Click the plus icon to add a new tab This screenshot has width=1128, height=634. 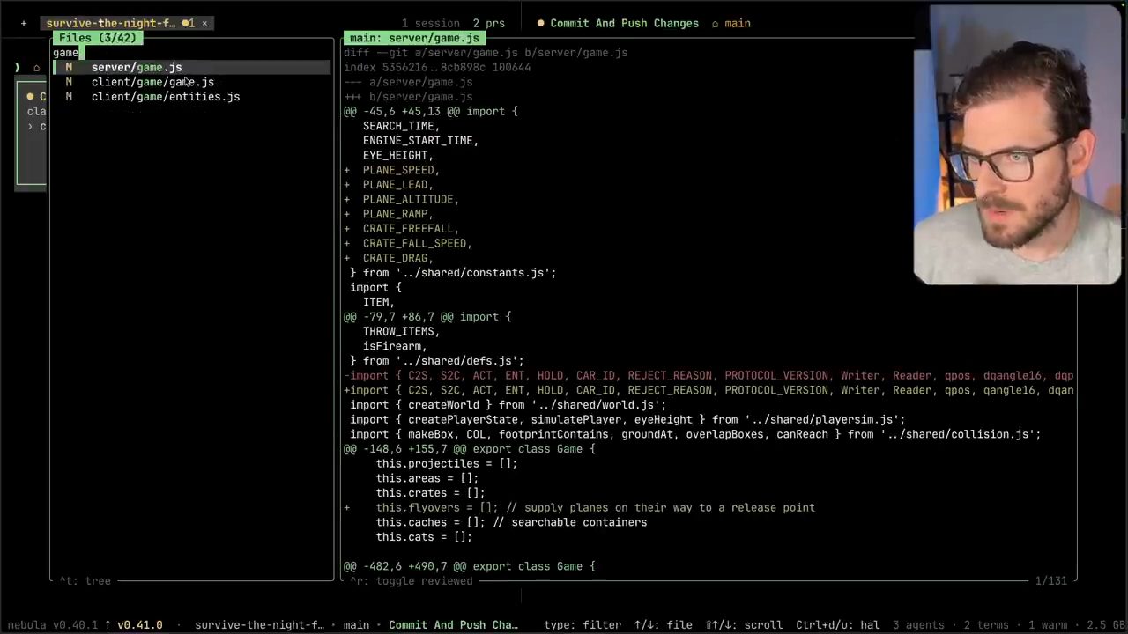pyautogui.click(x=24, y=24)
